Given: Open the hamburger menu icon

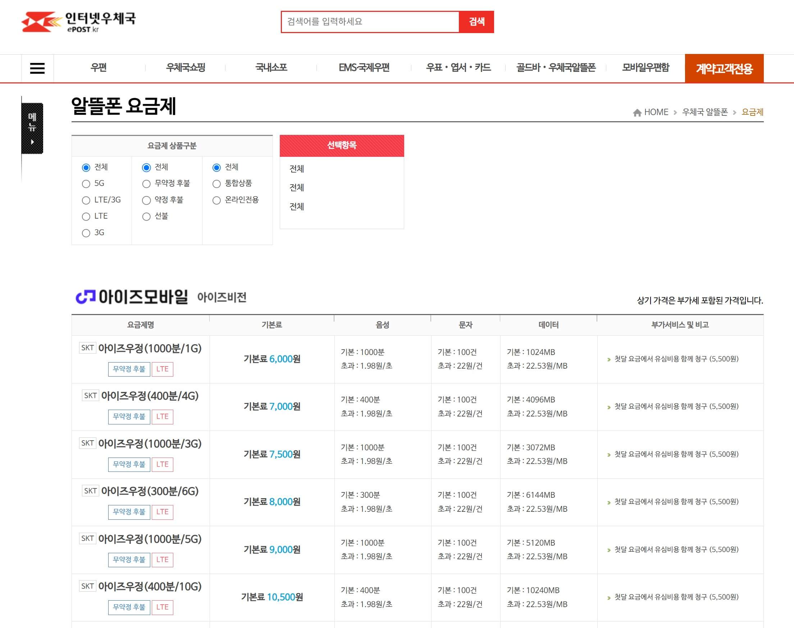Looking at the screenshot, I should coord(37,68).
